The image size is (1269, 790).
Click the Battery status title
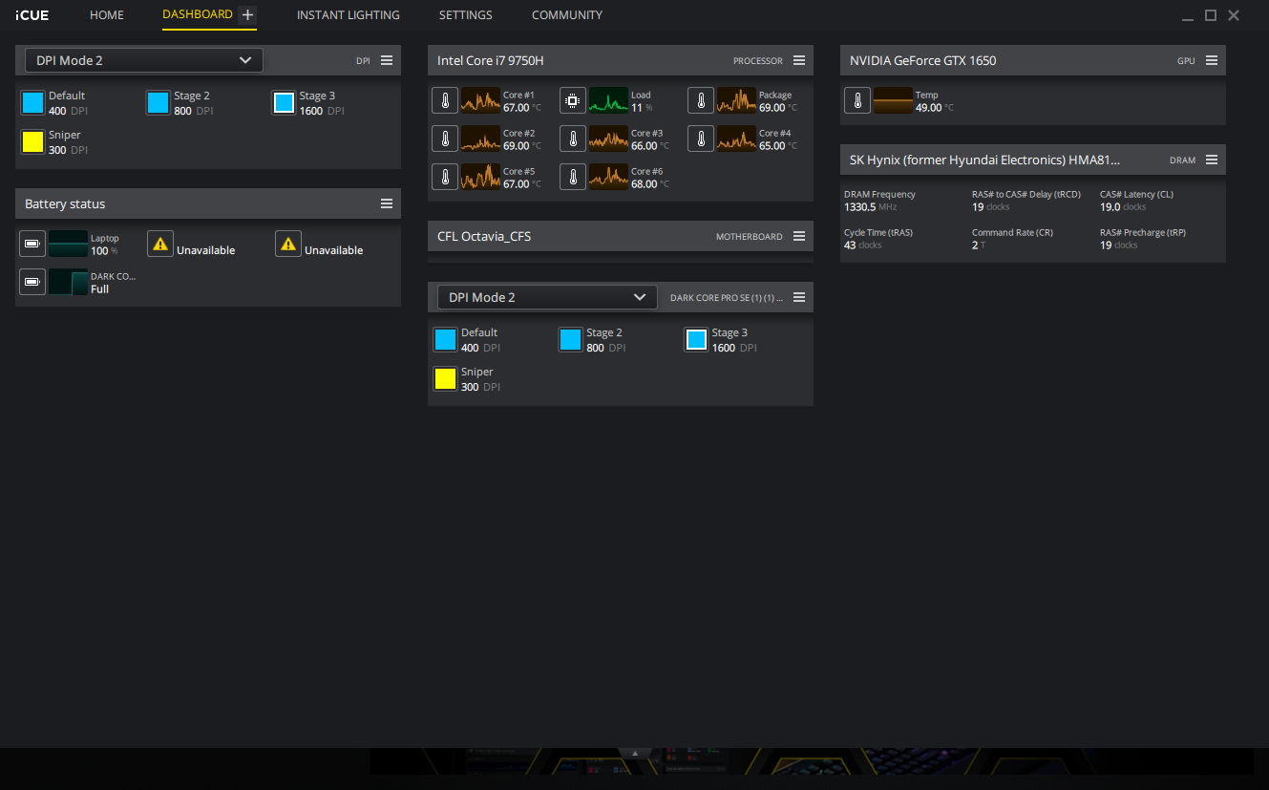pyautogui.click(x=65, y=203)
